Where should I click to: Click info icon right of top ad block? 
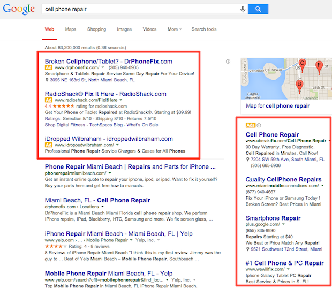coord(228,62)
